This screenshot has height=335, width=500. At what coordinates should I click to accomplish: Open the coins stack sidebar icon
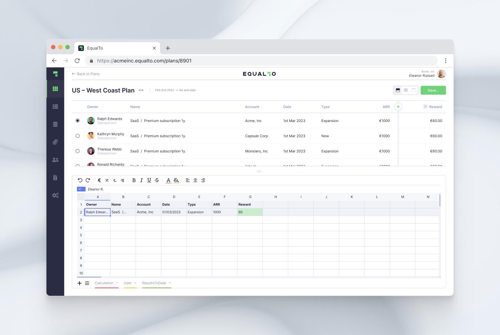(x=55, y=142)
